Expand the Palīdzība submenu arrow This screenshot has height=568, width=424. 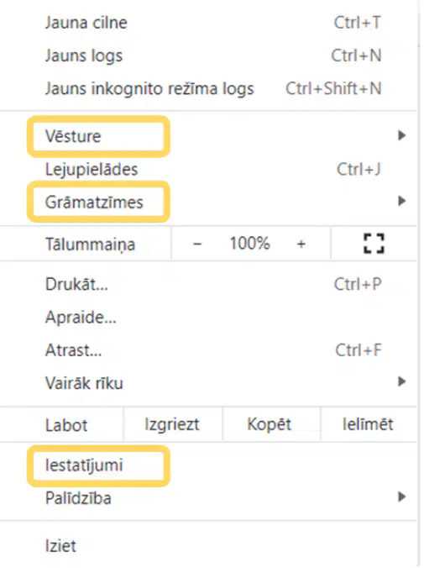point(401,497)
